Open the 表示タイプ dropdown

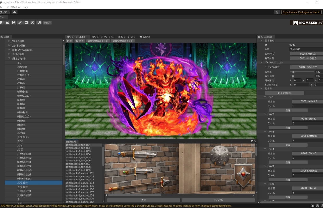pyautogui.click(x=306, y=54)
